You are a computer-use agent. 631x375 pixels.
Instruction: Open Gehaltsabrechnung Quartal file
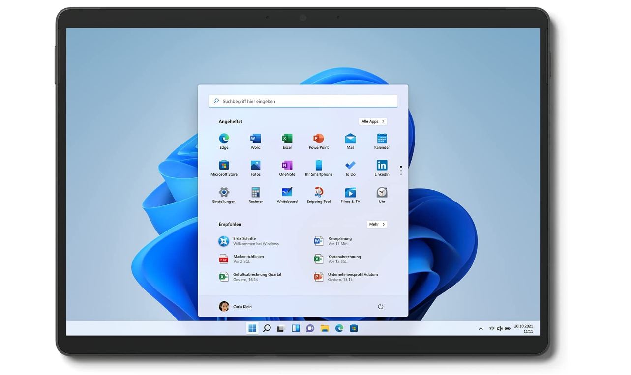[x=249, y=277]
